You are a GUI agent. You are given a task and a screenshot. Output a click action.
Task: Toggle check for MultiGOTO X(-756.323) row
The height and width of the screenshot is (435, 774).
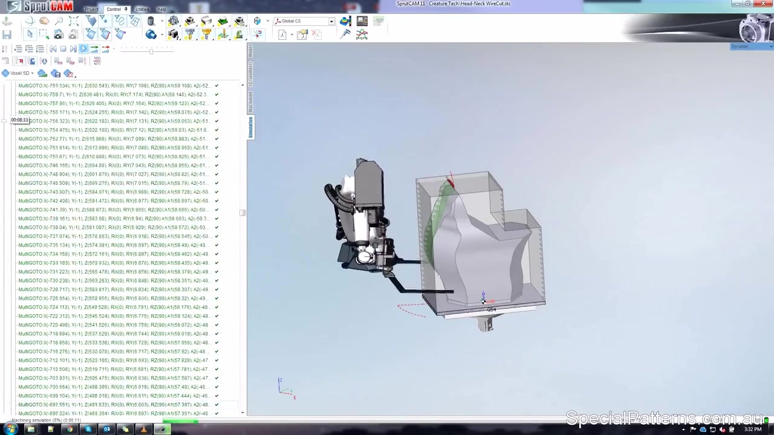coord(216,121)
